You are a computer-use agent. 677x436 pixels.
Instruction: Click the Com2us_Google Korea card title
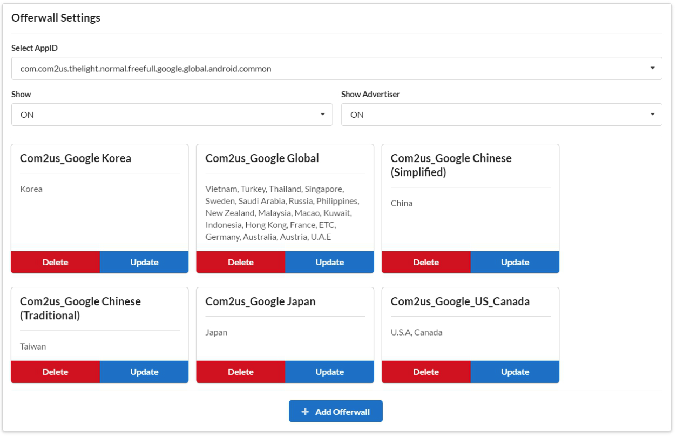76,158
